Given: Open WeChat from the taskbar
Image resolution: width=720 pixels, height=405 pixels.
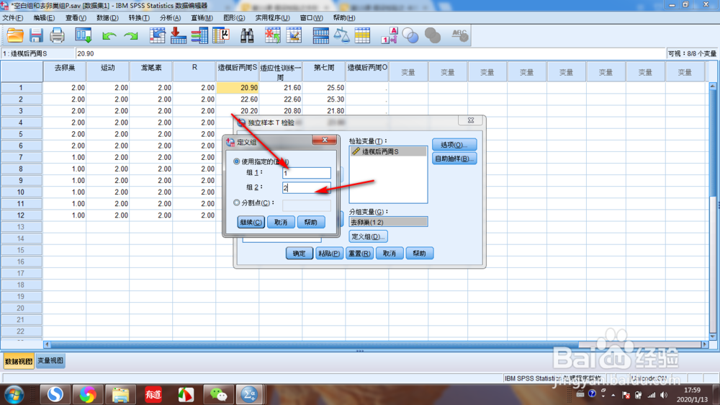Looking at the screenshot, I should coord(218,394).
